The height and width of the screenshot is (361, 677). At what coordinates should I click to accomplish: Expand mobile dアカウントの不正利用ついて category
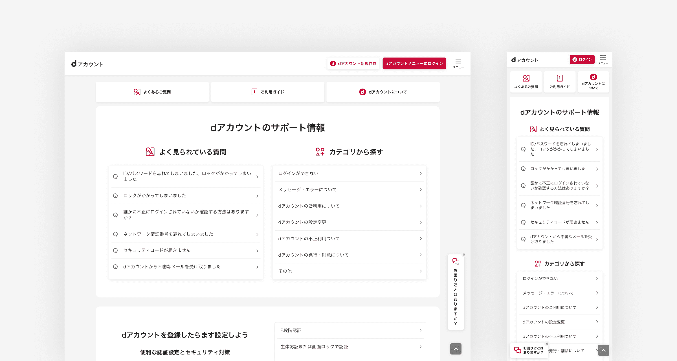pyautogui.click(x=560, y=336)
